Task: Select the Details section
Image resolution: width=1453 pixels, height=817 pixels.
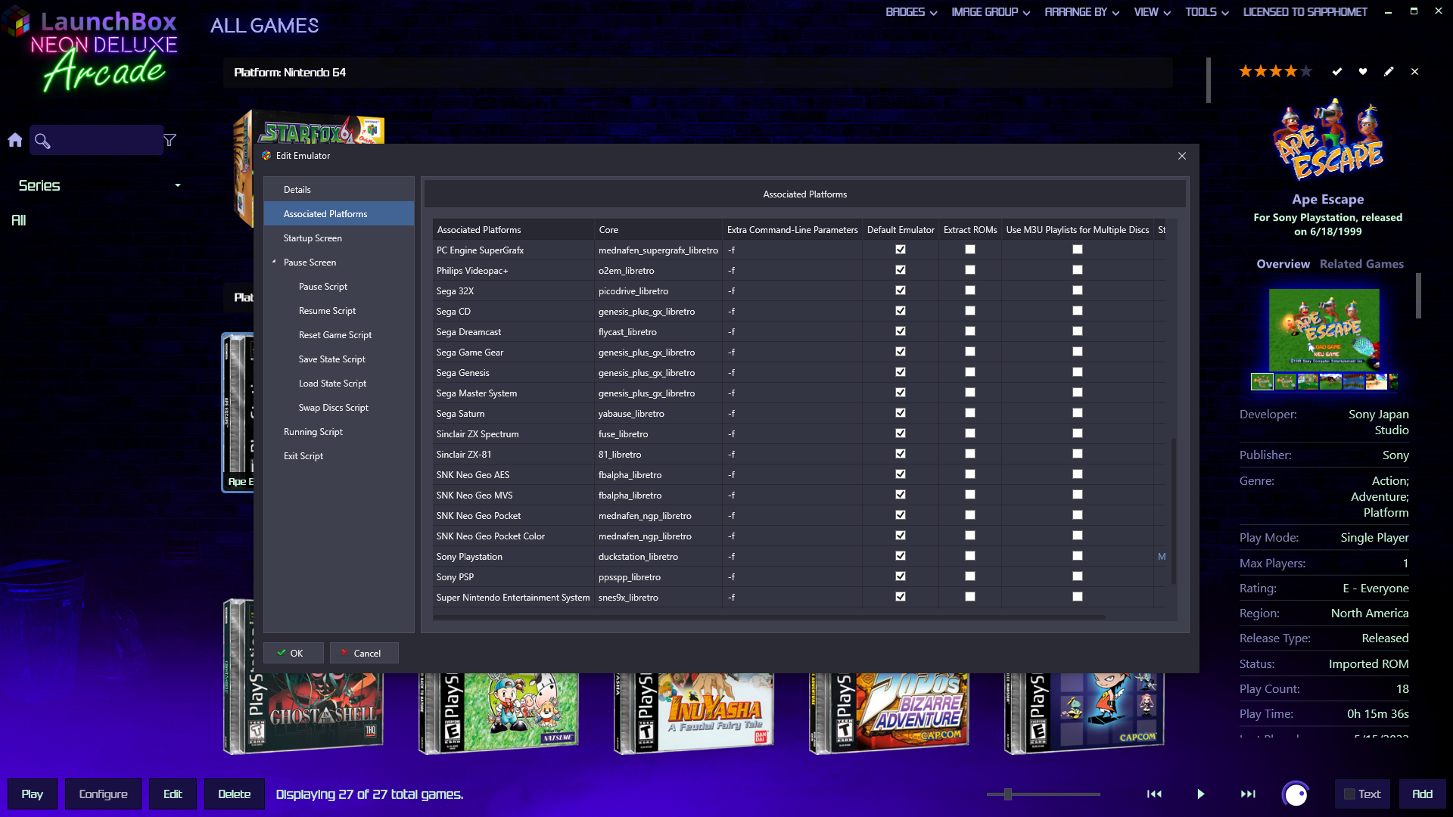Action: pyautogui.click(x=339, y=190)
